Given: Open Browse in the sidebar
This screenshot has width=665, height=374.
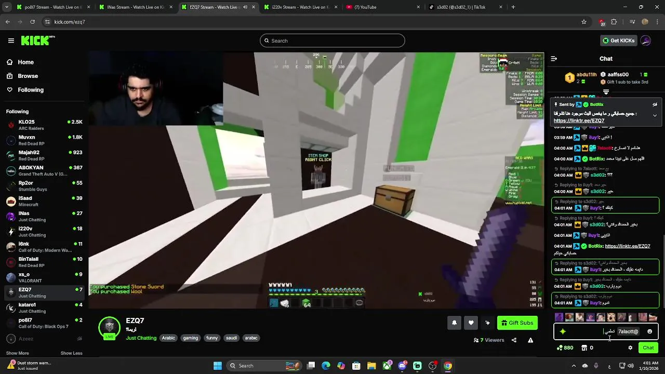Looking at the screenshot, I should pos(28,76).
